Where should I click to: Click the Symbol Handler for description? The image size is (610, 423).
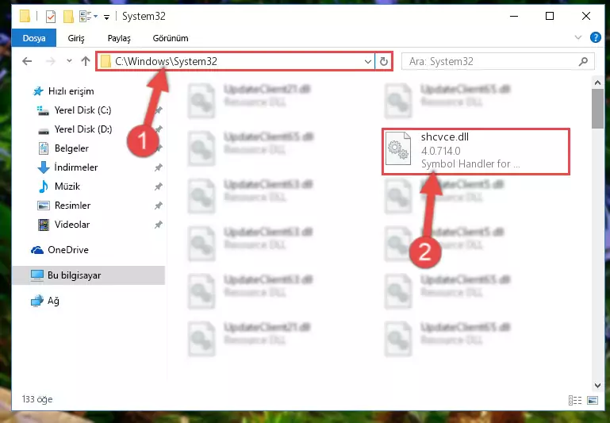coord(470,163)
